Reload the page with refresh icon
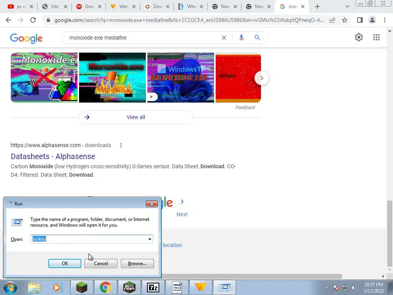 33,20
